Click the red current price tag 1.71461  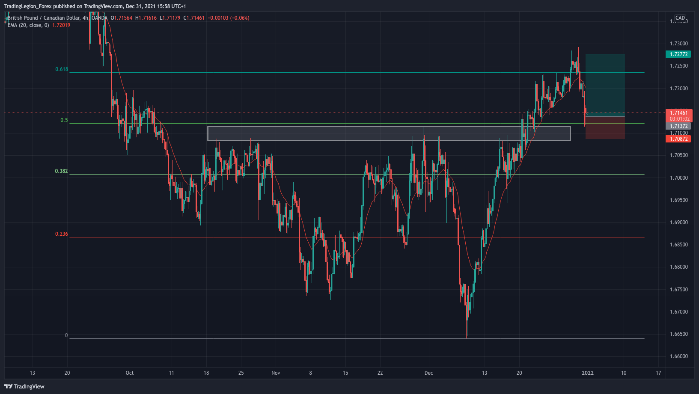tap(679, 113)
